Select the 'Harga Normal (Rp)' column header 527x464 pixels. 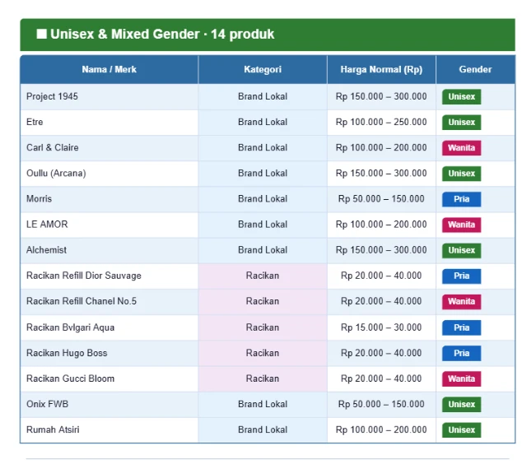tap(381, 69)
